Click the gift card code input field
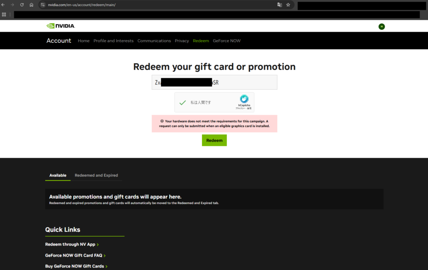 tap(214, 82)
